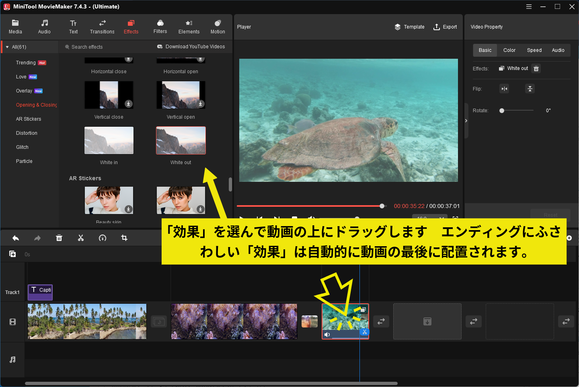Select the Distortion category
The width and height of the screenshot is (579, 387).
tap(27, 133)
